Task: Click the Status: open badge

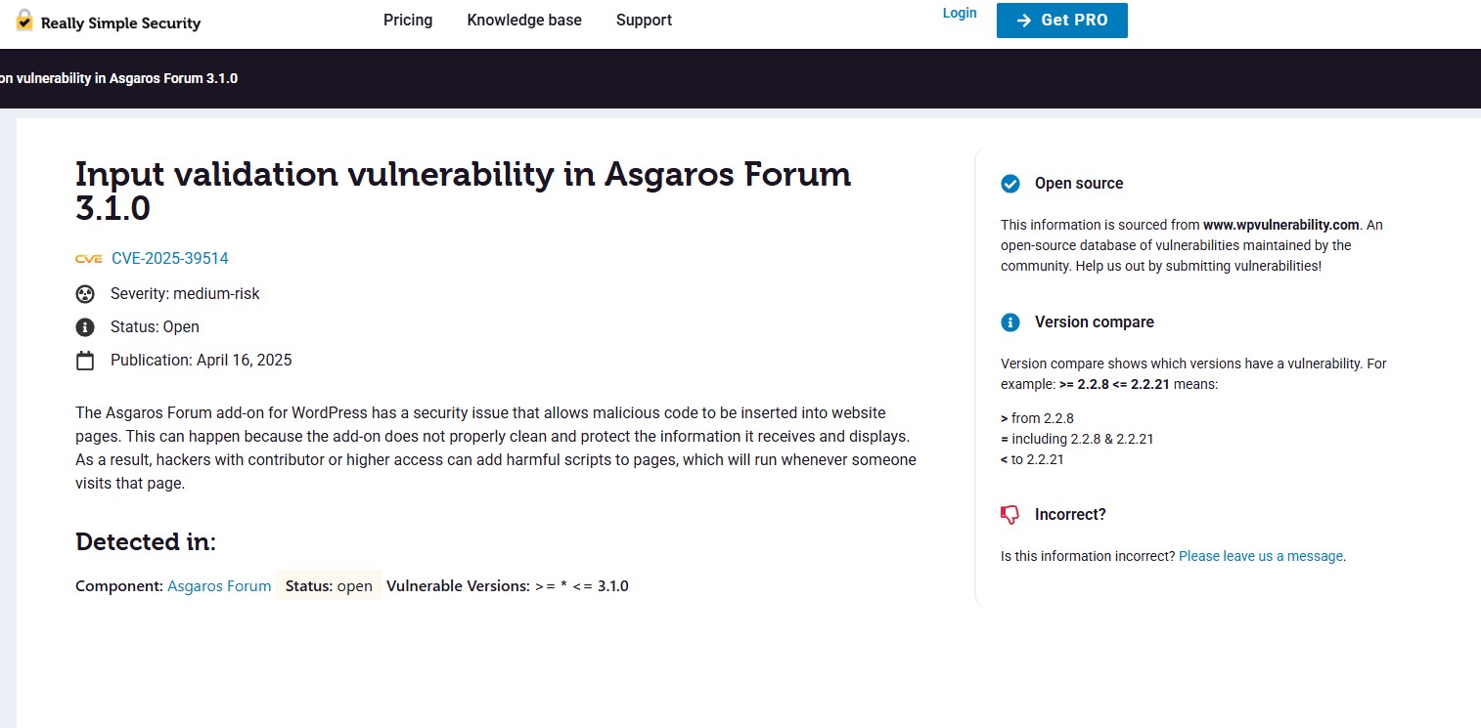Action: pos(329,586)
